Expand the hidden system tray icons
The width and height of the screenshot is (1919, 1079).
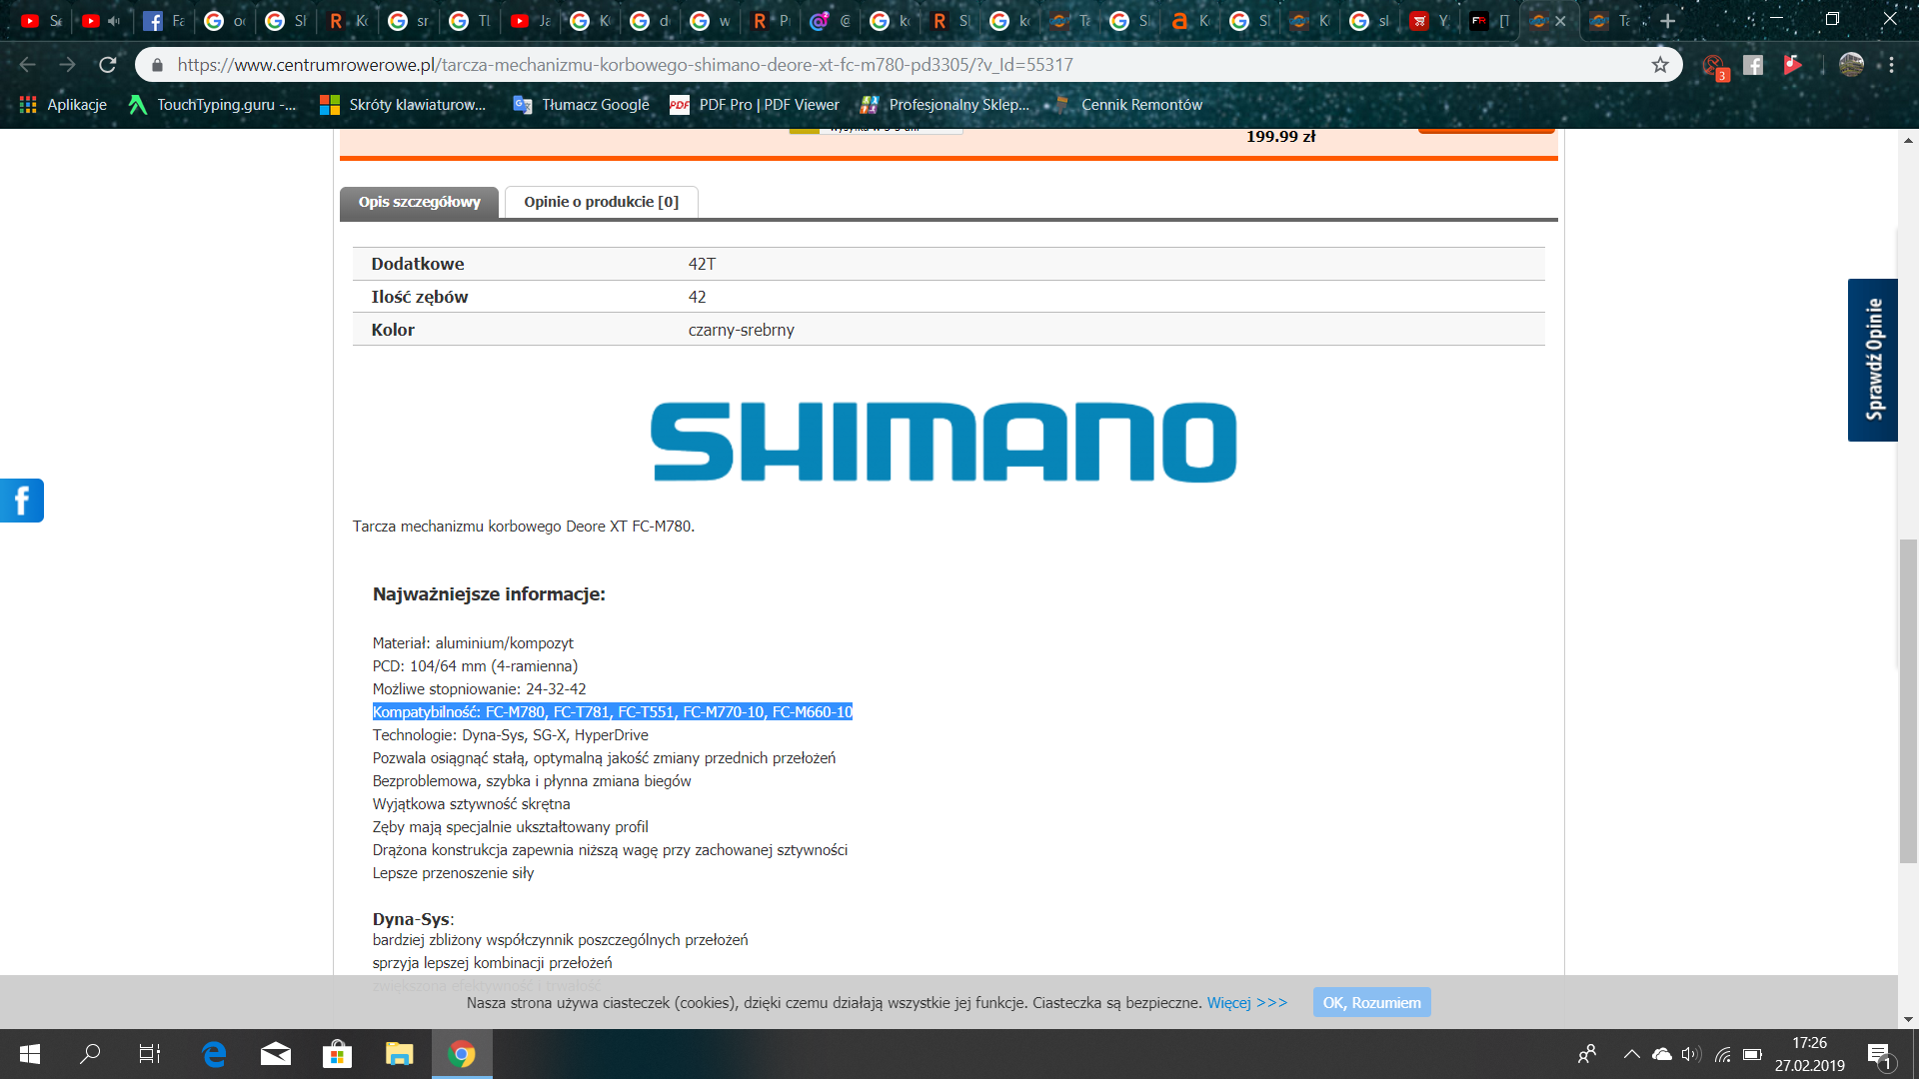[1631, 1054]
